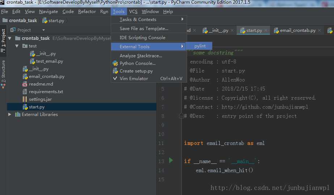This screenshot has width=334, height=195.
Task: Open the Project view dropdown
Action: [x=43, y=30]
